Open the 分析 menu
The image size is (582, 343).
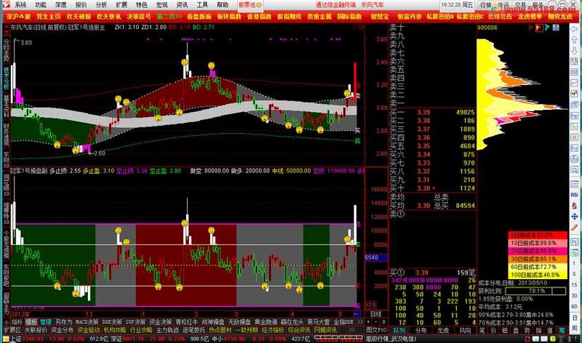point(101,5)
